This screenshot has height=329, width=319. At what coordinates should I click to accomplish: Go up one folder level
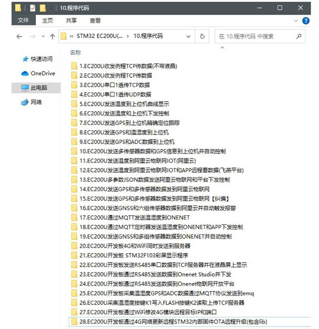52,36
